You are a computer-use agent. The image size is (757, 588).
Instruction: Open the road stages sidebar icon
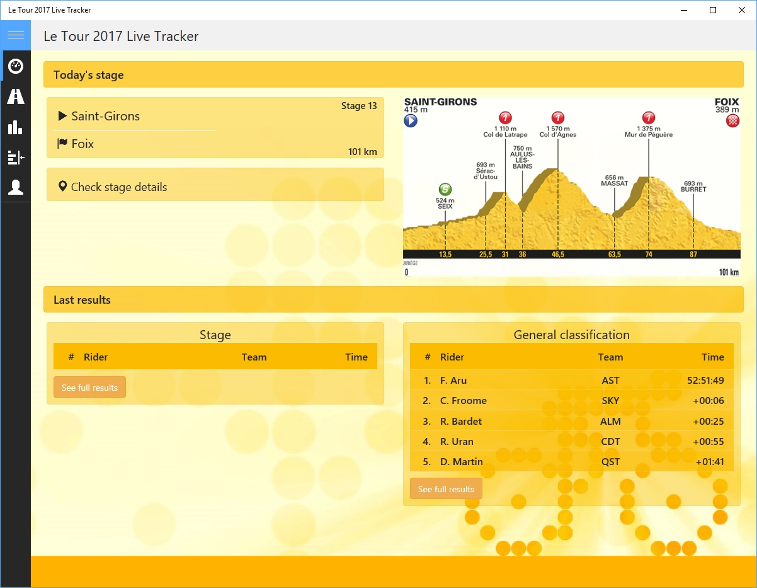pyautogui.click(x=15, y=96)
